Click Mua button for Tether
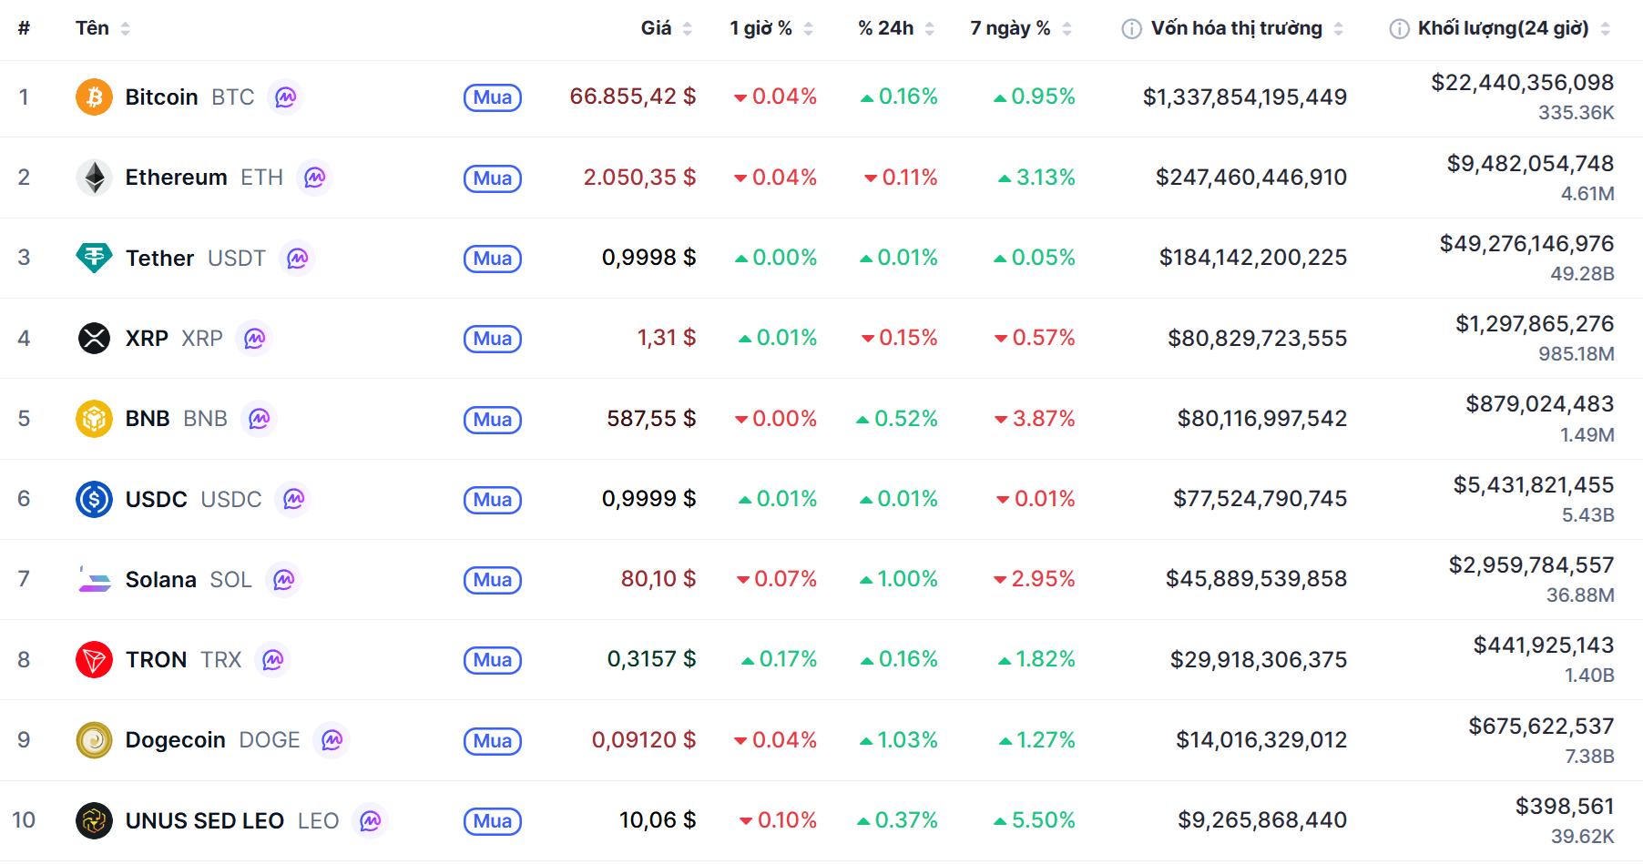1643x864 pixels. 493,259
